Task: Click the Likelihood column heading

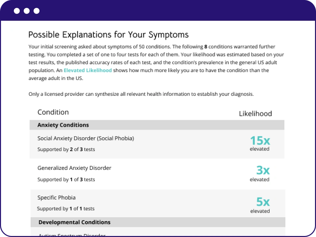Action: point(255,114)
